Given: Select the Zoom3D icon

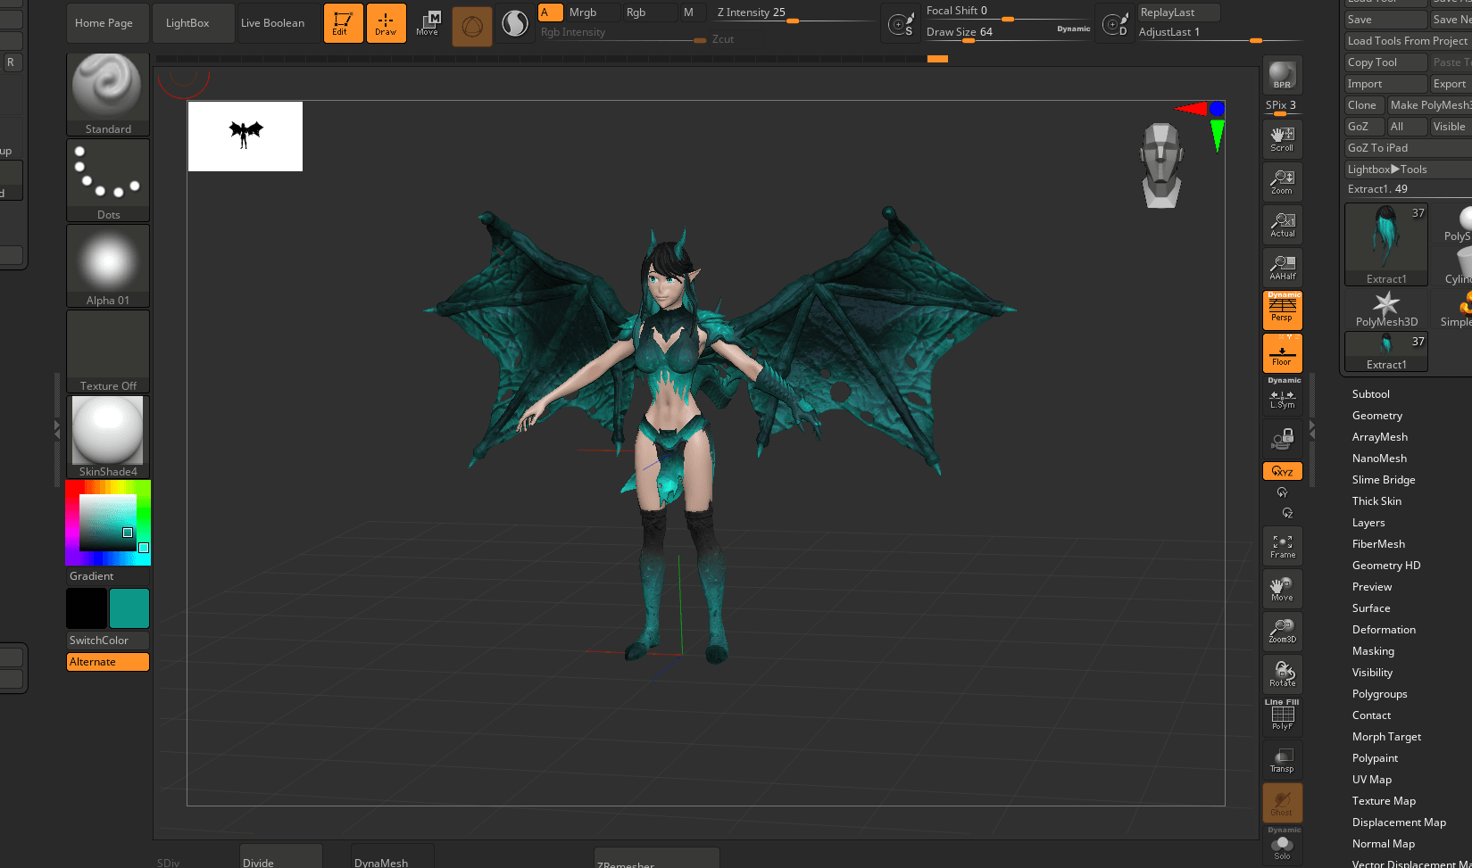Looking at the screenshot, I should tap(1283, 632).
